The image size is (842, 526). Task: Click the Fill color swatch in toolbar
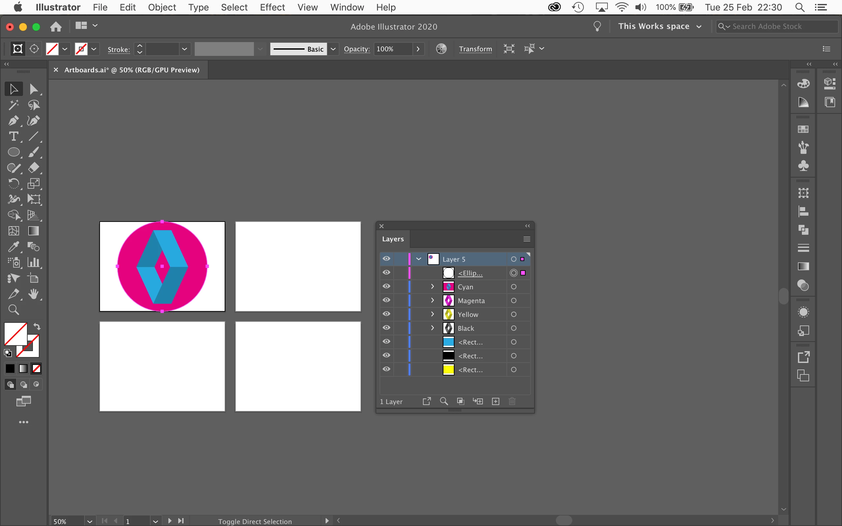[x=15, y=333]
